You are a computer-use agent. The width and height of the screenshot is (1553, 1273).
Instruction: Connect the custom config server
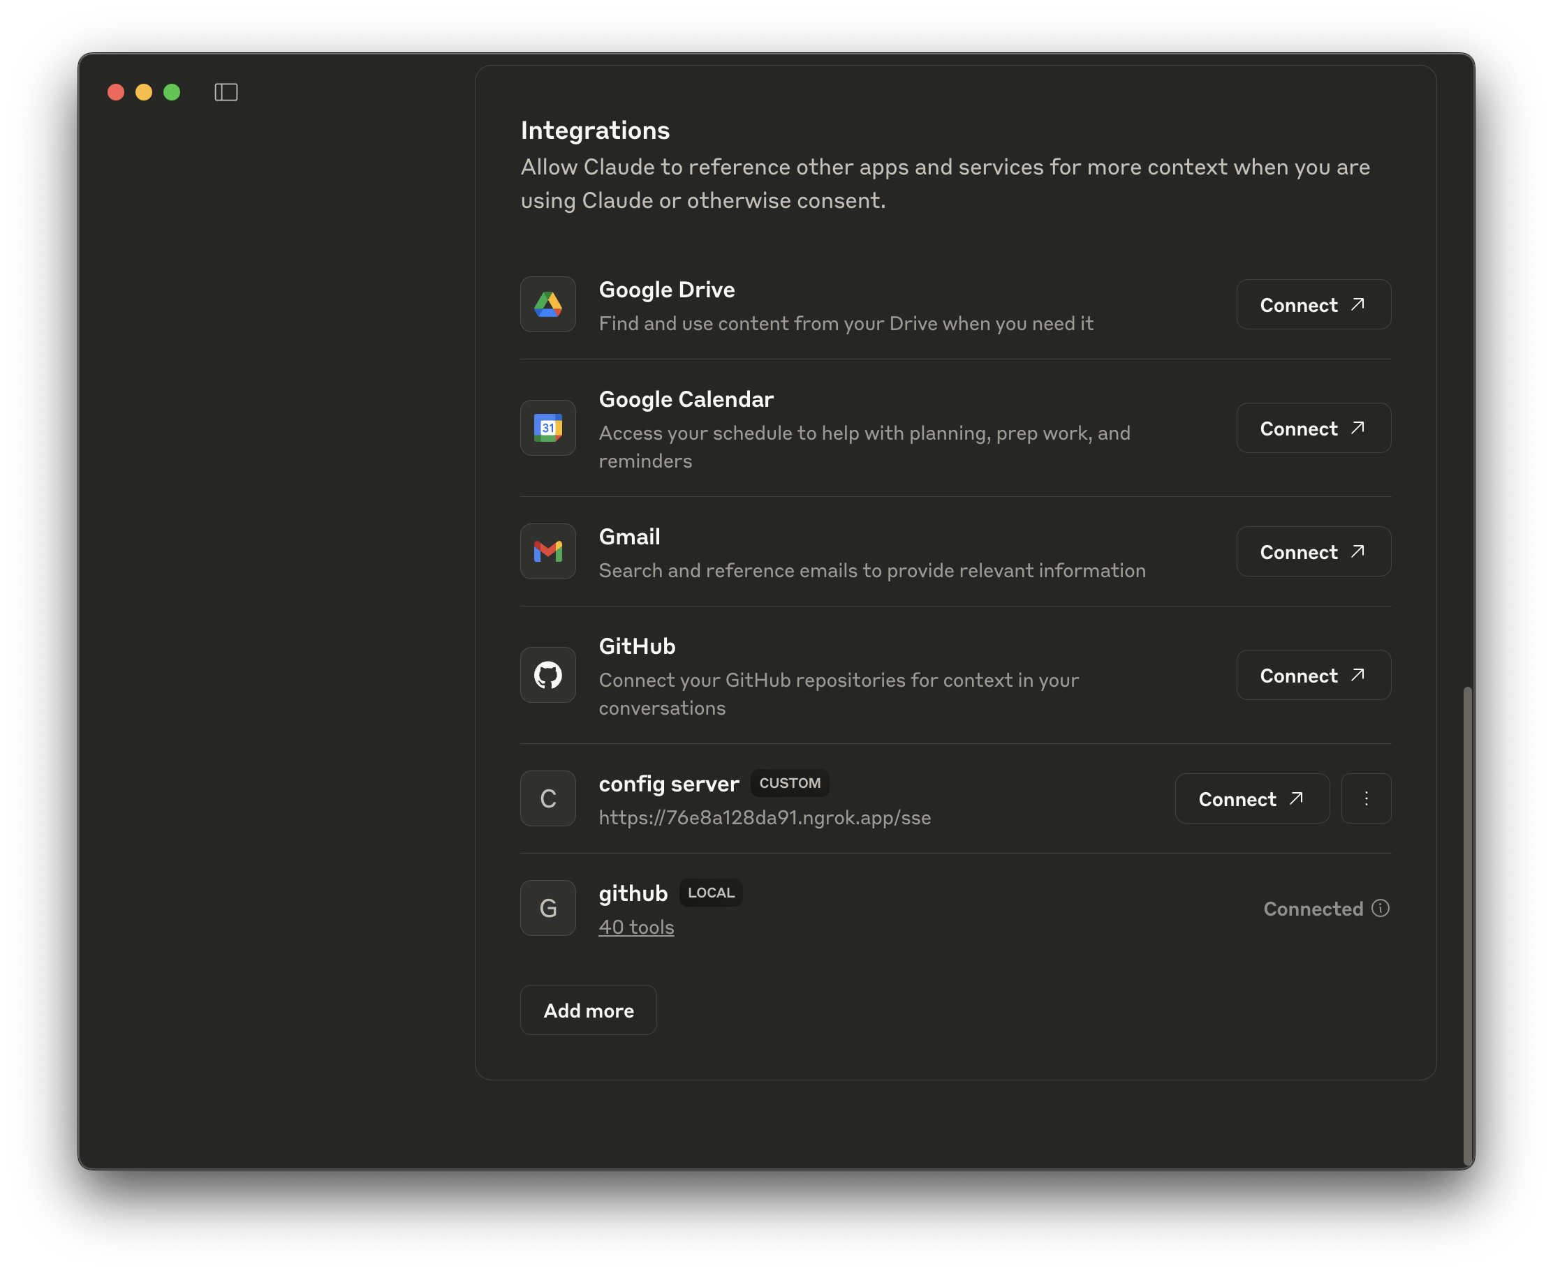click(x=1251, y=798)
